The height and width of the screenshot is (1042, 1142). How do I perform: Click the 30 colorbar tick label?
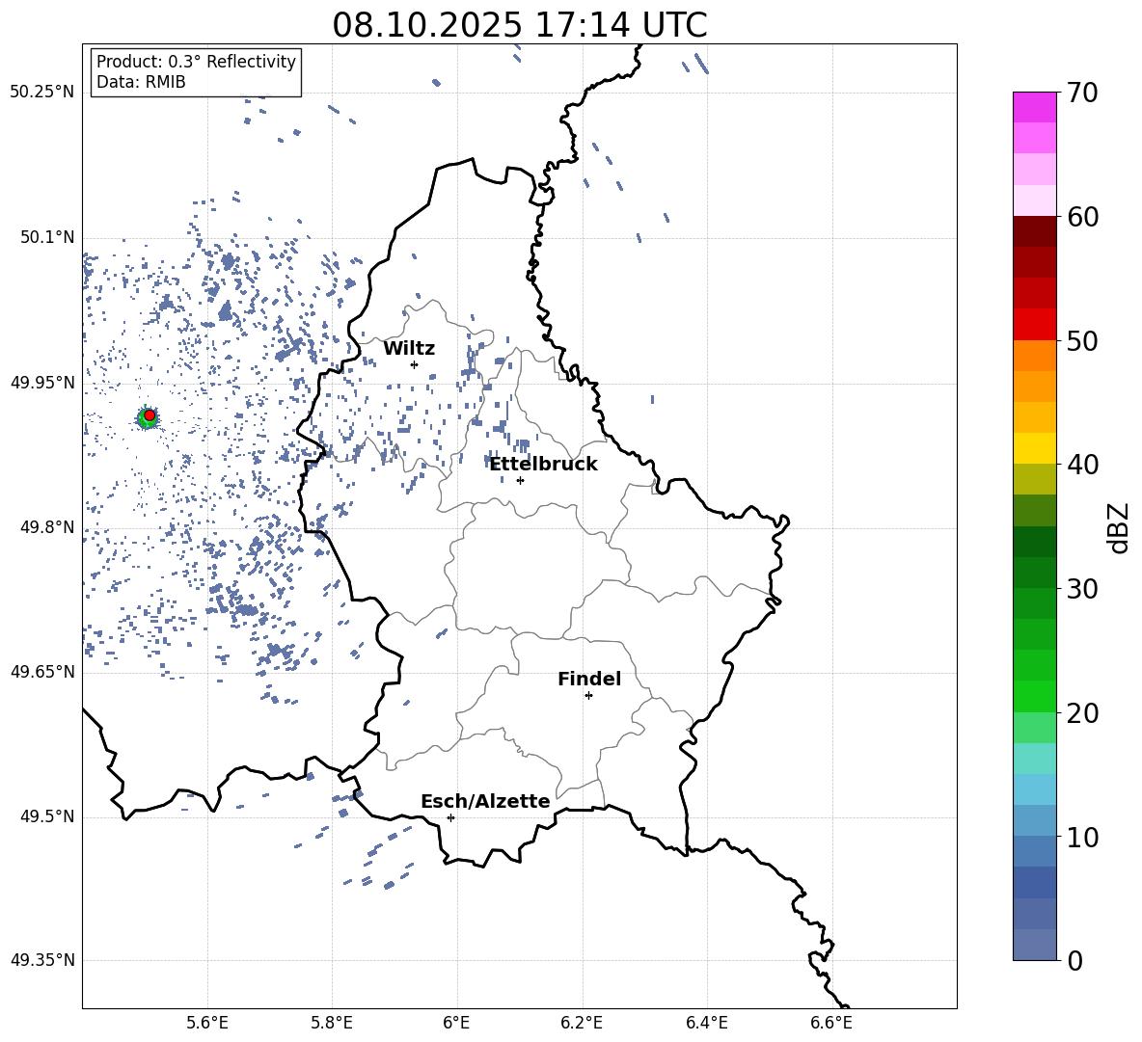(x=1082, y=589)
